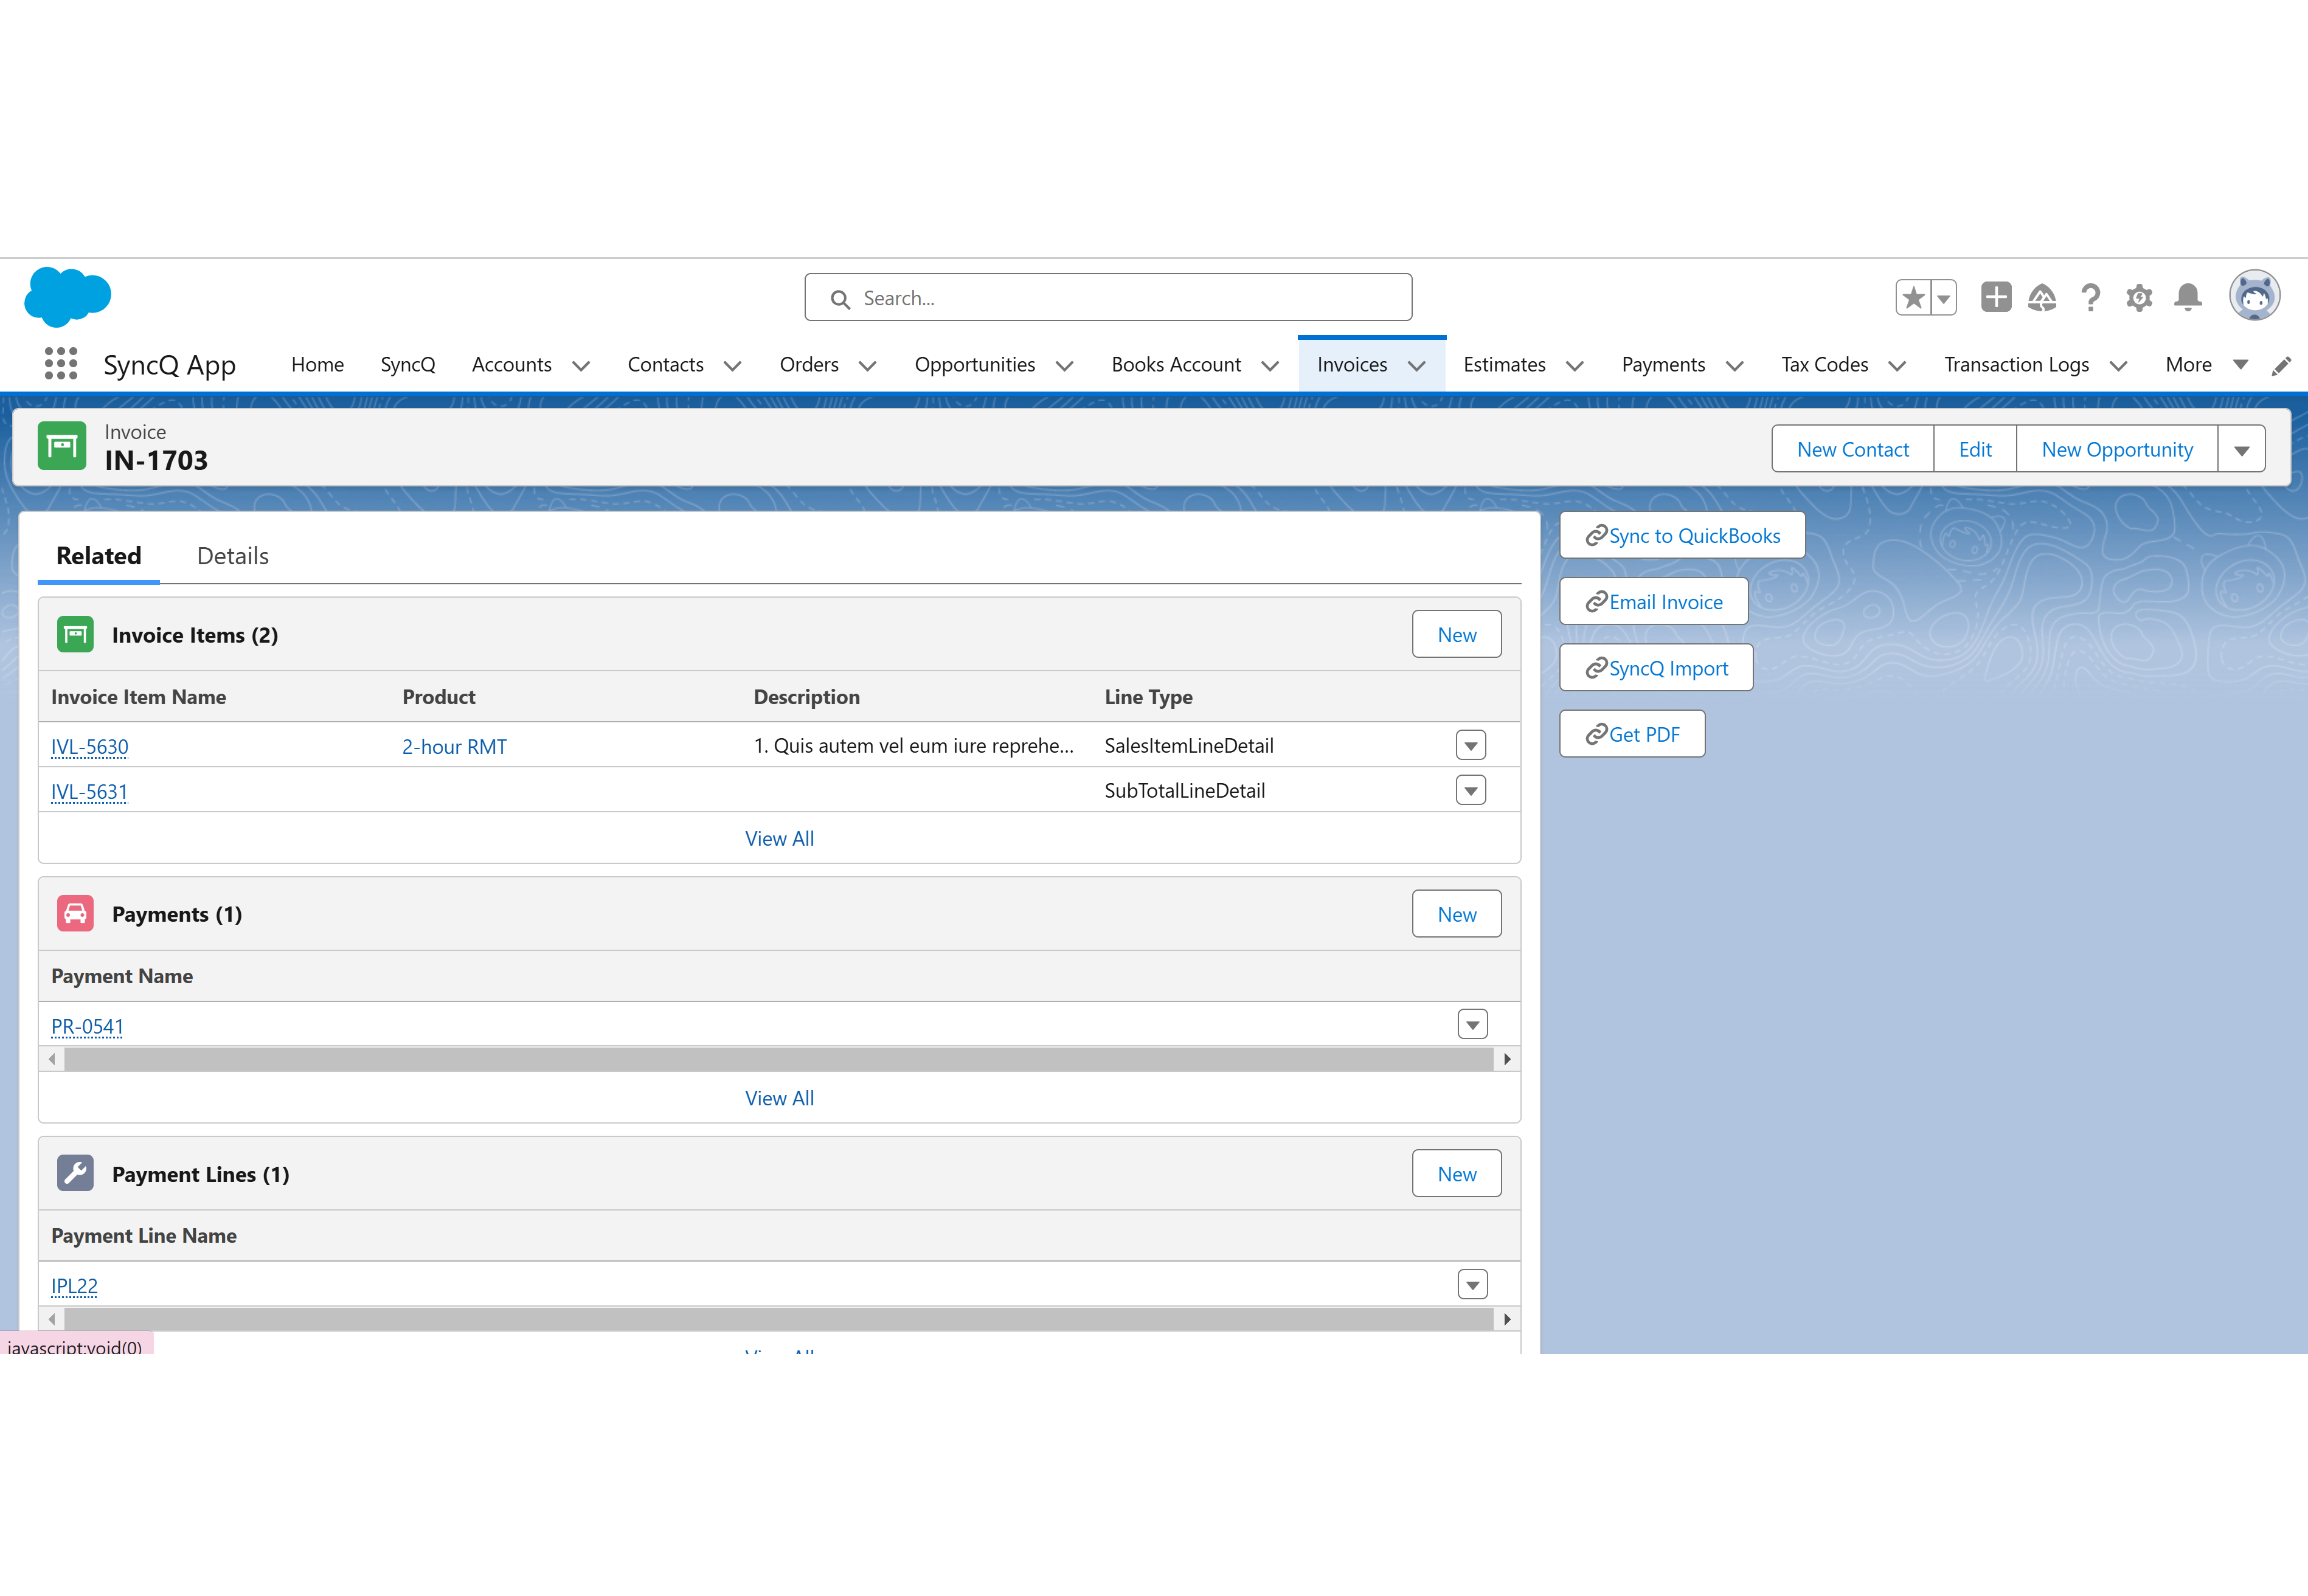Open the Accounts tab

tap(511, 365)
